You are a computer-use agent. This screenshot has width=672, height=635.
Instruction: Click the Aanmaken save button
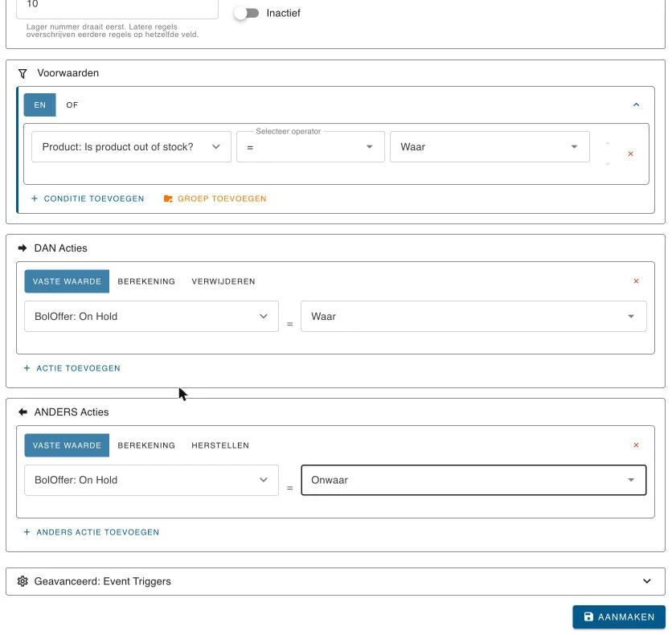coord(619,617)
